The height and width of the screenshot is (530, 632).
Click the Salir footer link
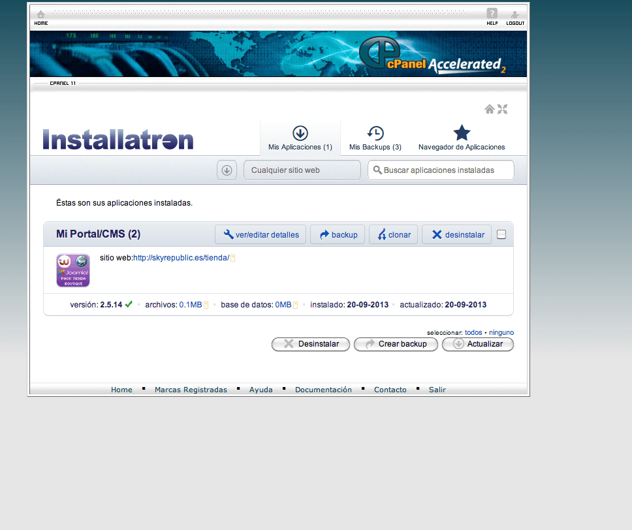click(x=437, y=390)
